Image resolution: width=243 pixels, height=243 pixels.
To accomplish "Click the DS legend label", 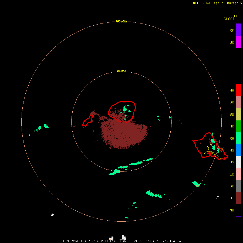I will click(232, 162).
